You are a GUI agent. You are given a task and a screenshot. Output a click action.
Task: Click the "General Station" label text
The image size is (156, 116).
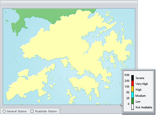pyautogui.click(x=17, y=111)
